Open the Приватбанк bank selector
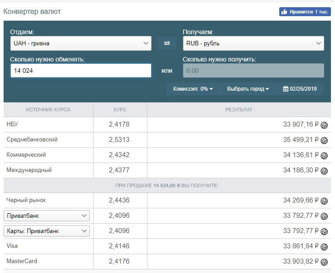Screen dimensions: 335x273 click(x=47, y=216)
